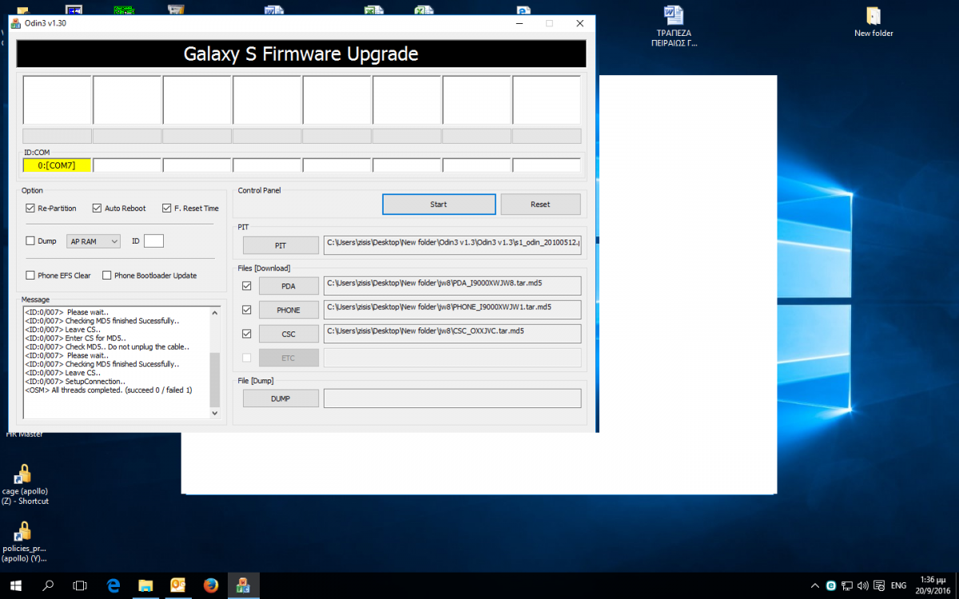
Task: Show hidden system tray icons
Action: coord(814,585)
